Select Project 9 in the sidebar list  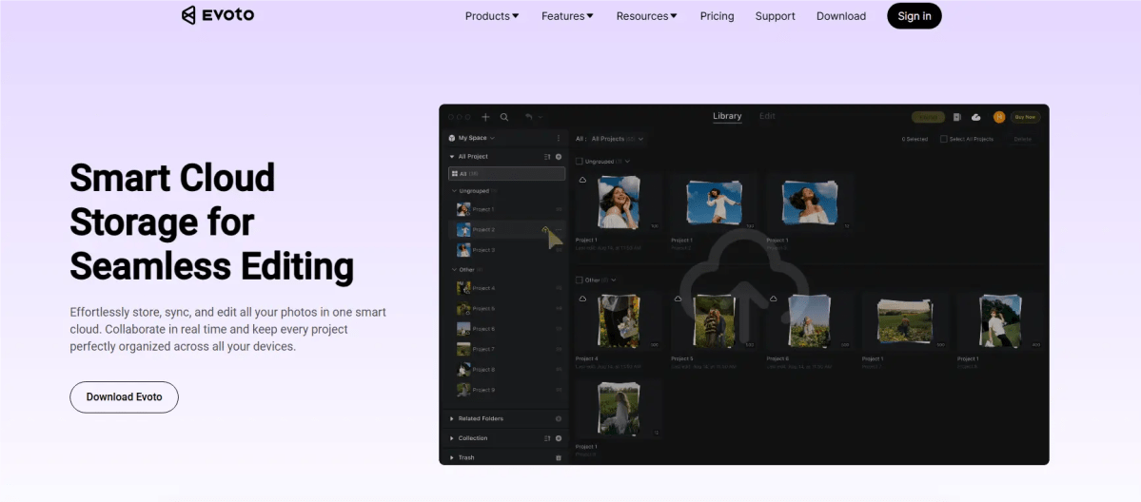click(506, 390)
